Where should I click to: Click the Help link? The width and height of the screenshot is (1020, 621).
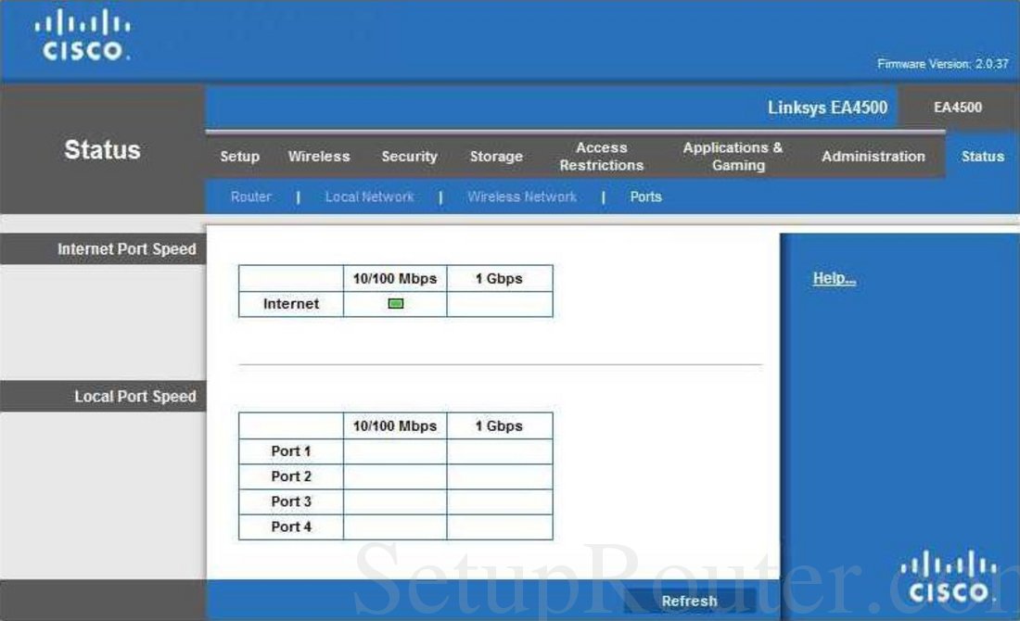[x=833, y=277]
